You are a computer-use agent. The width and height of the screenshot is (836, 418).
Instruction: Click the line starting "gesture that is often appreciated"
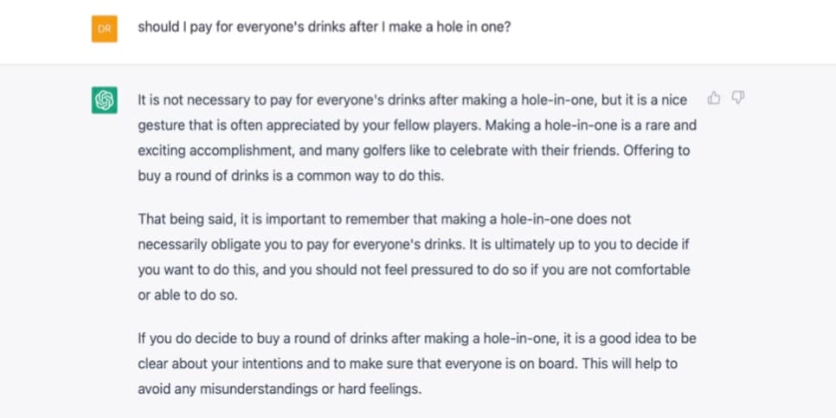coord(417,125)
